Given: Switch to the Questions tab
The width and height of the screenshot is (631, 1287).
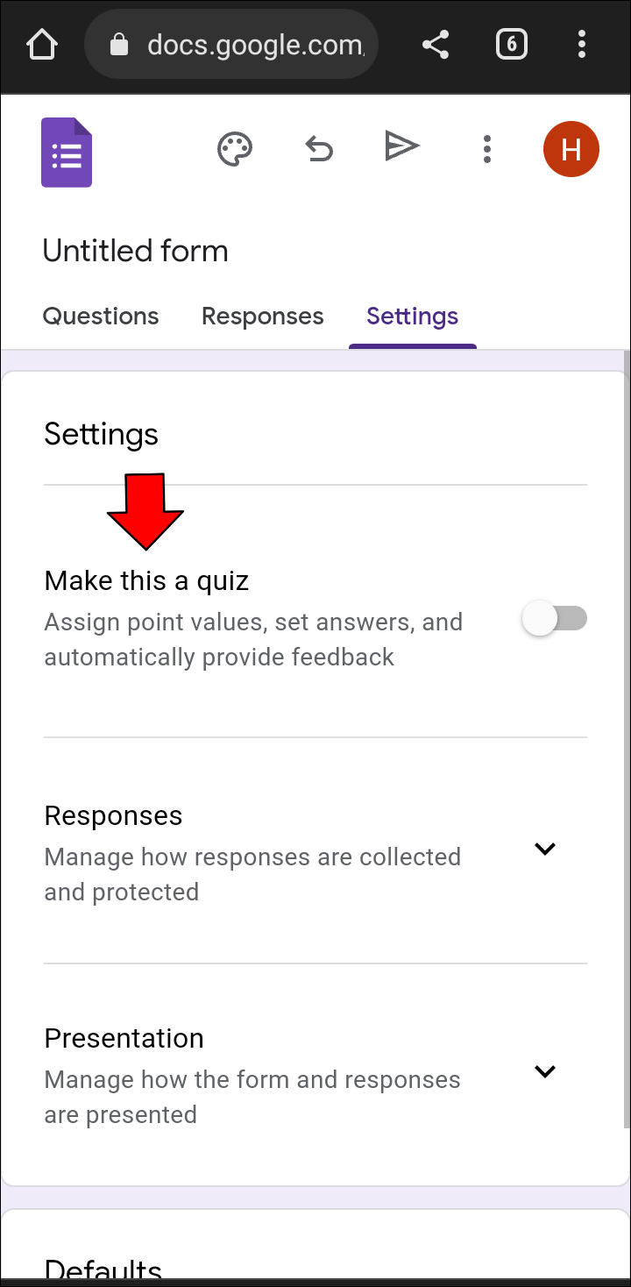Looking at the screenshot, I should (x=101, y=316).
